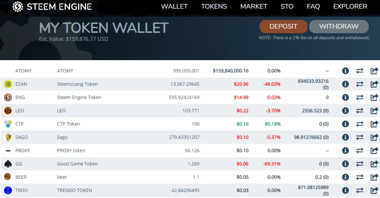Click the ENG token logo
Screen dimensions: 380x198
point(8,97)
